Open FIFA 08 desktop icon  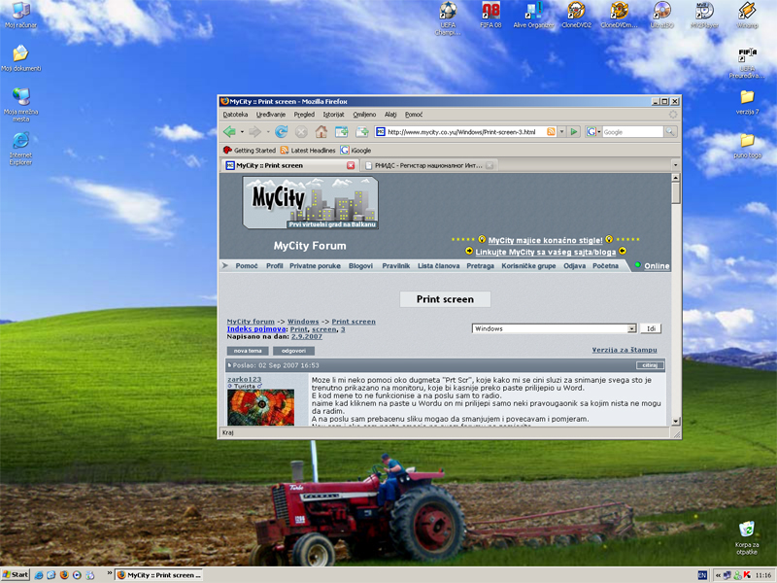click(491, 15)
